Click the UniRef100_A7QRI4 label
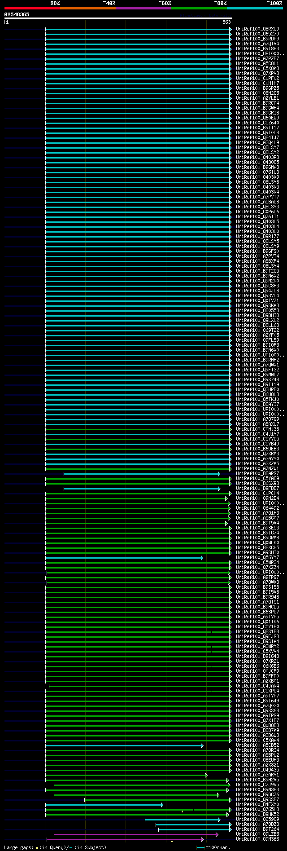Image resolution: width=287 pixels, height=851 pixels. point(257,750)
